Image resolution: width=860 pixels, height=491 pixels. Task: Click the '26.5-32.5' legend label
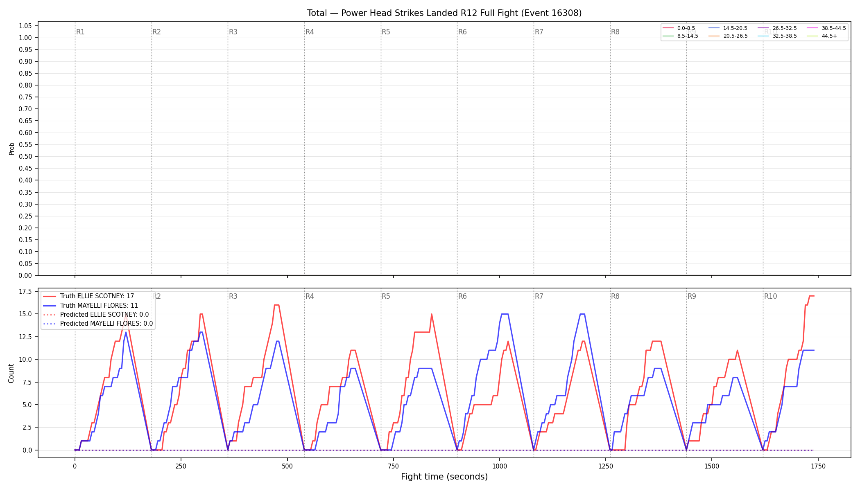click(785, 28)
